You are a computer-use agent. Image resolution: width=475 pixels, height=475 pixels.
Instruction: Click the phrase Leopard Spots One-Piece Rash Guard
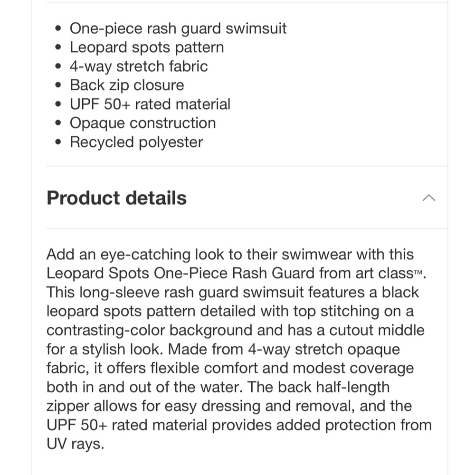(x=180, y=273)
